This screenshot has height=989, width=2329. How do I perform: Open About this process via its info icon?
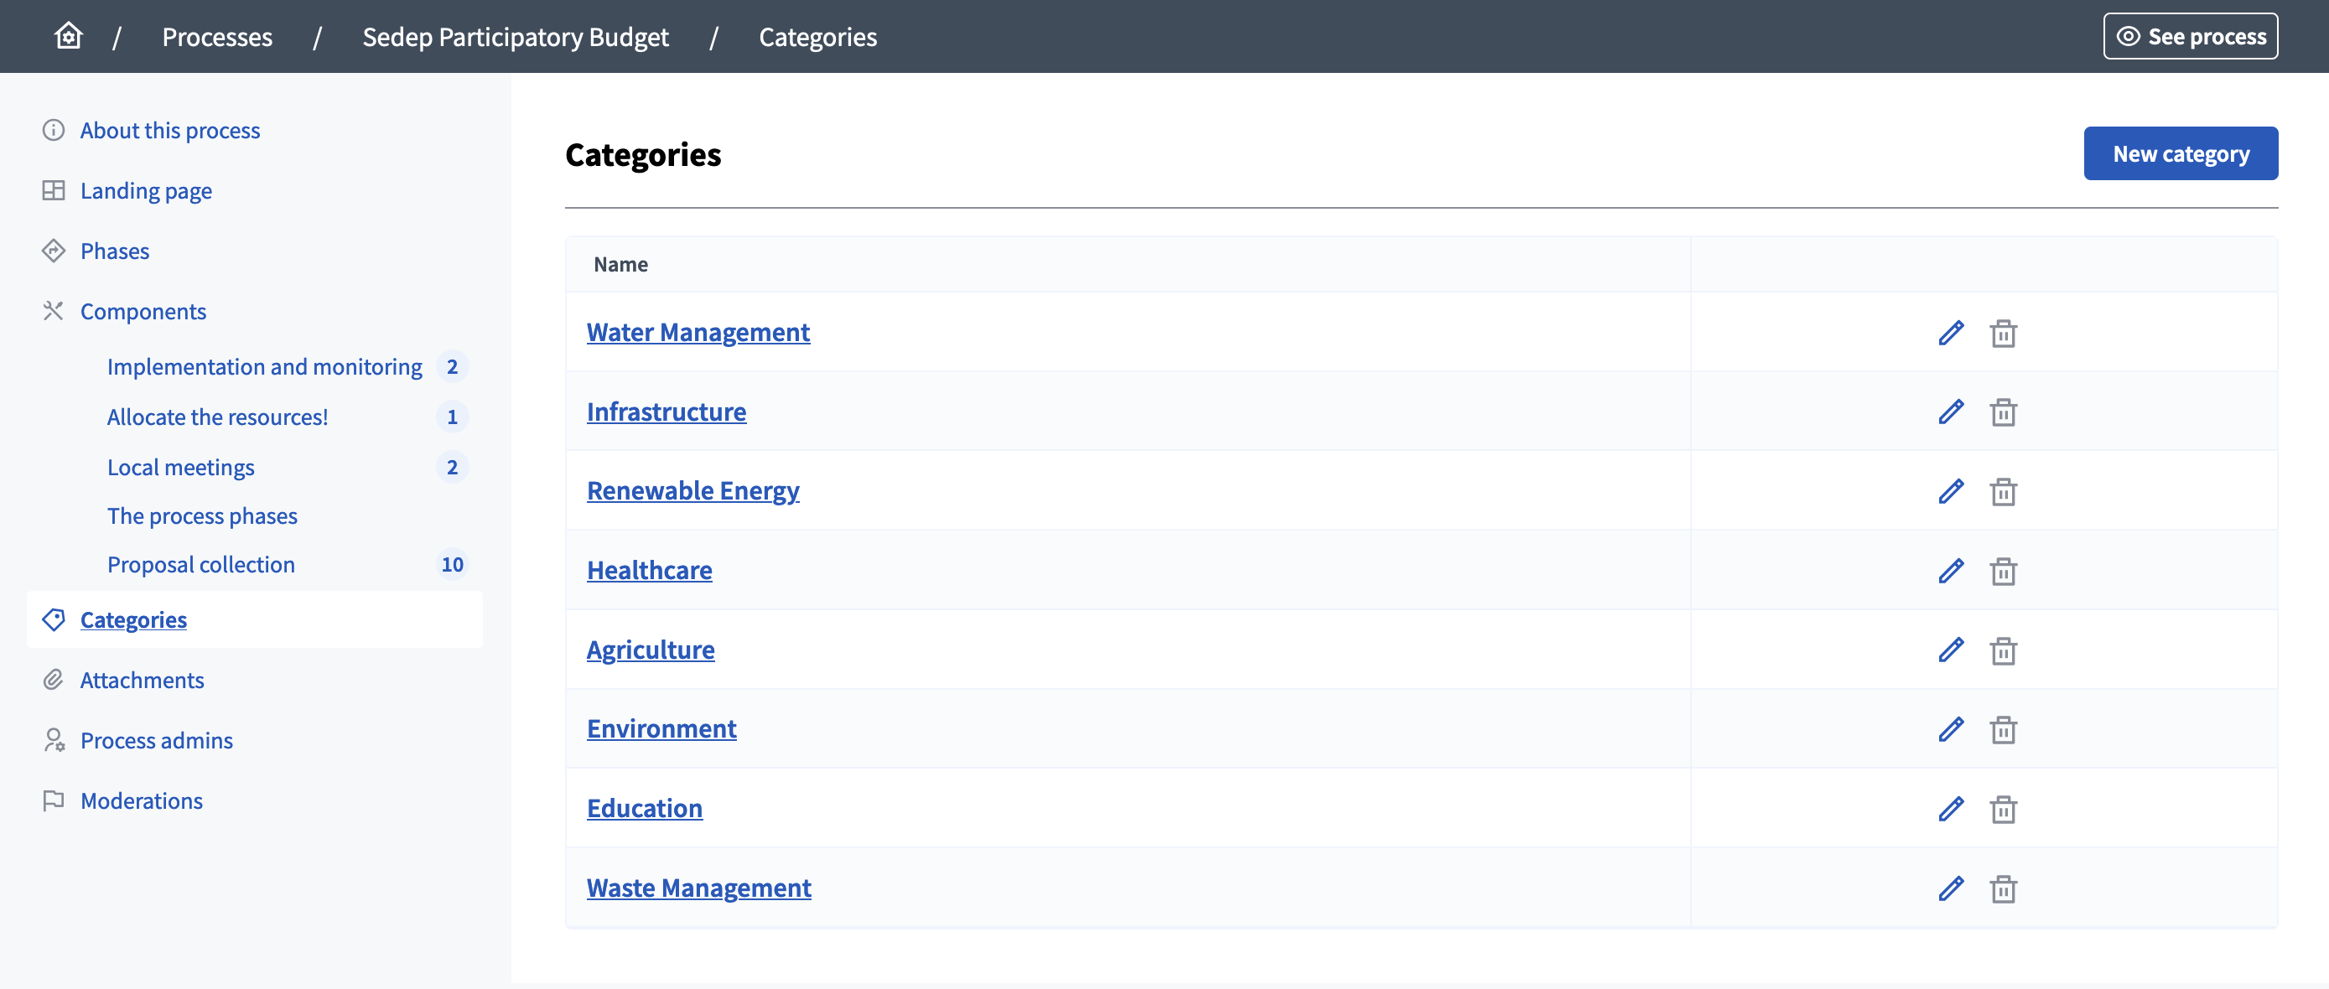(54, 129)
